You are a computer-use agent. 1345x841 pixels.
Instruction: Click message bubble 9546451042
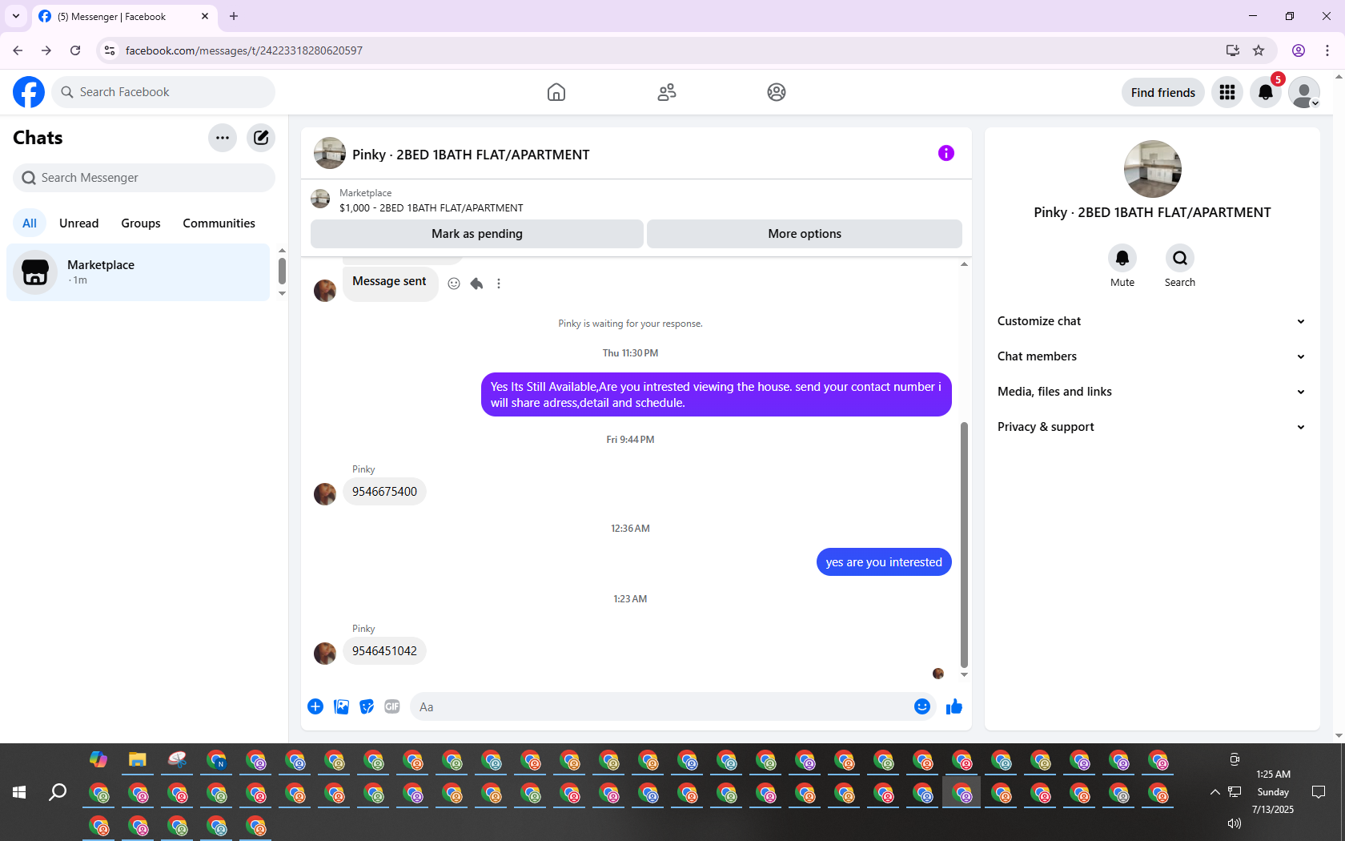tap(384, 651)
